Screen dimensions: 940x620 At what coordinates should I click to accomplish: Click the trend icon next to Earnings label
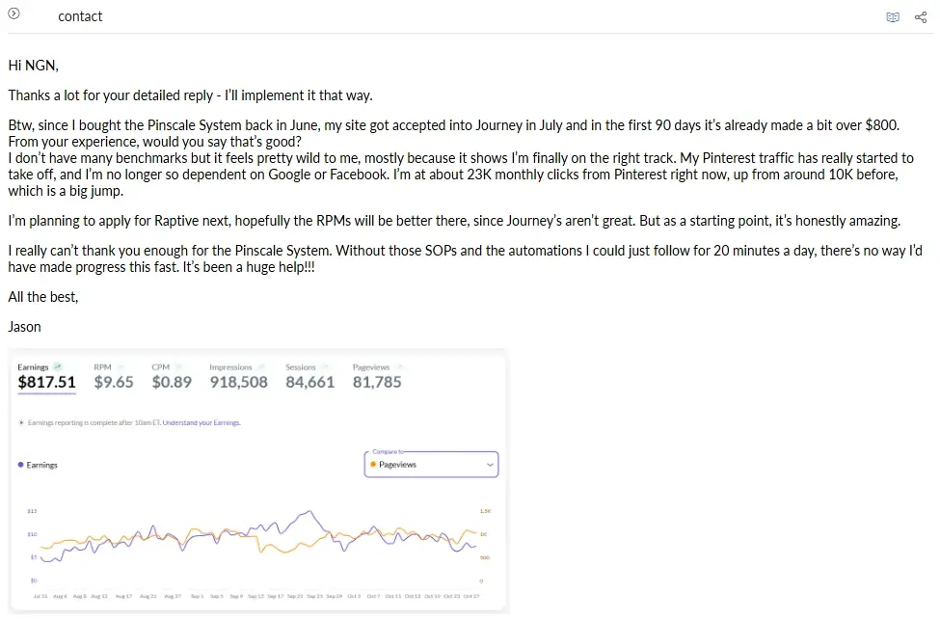click(58, 366)
